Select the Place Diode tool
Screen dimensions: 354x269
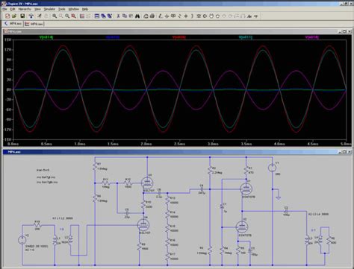pyautogui.click(x=199, y=16)
